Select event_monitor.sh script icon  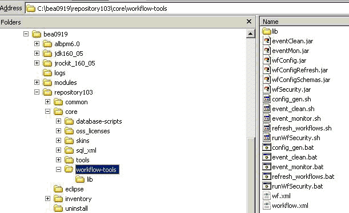[267, 118]
